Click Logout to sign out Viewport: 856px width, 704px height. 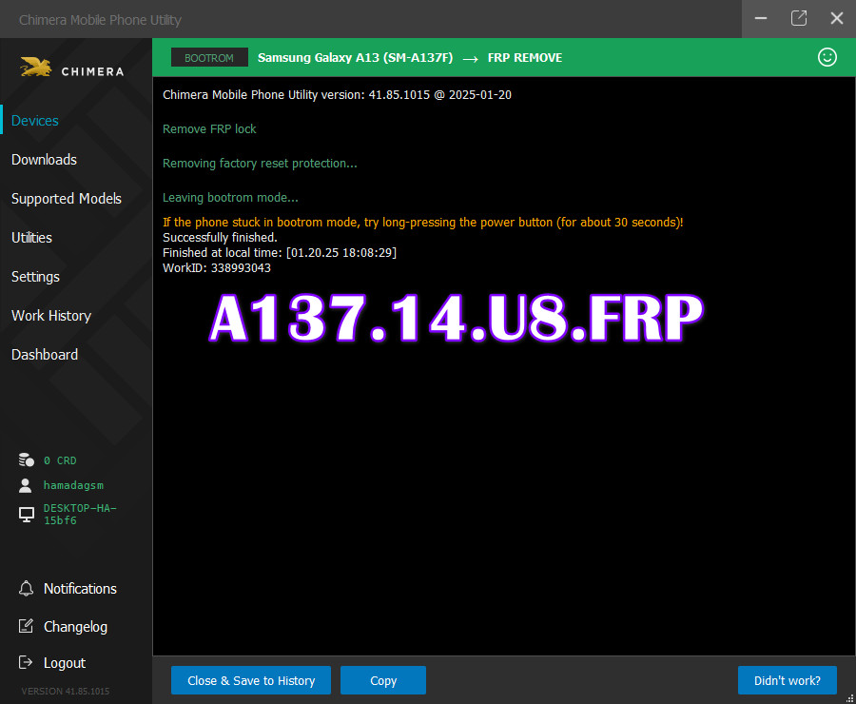pos(65,663)
